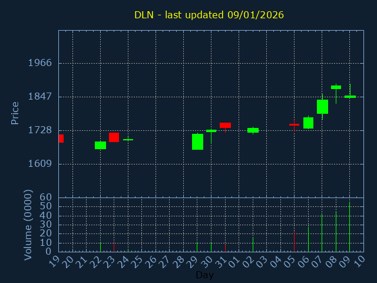The height and width of the screenshot is (283, 377).
Task: Click the 1609 price axis label
Action: tap(41, 164)
